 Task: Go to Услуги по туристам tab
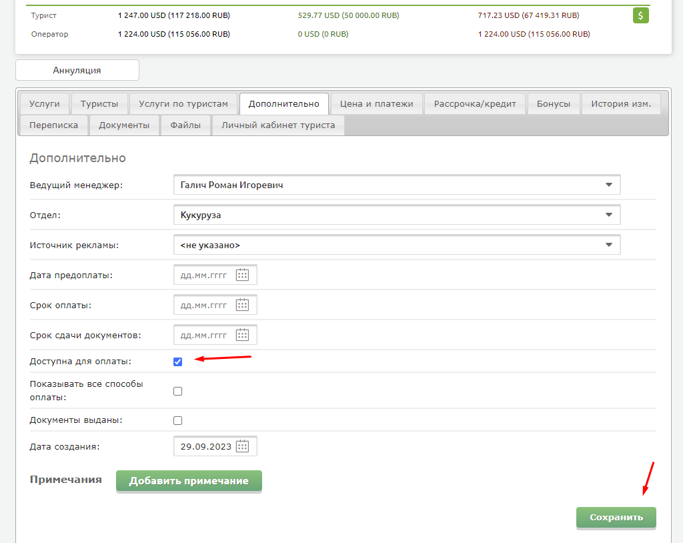point(183,103)
